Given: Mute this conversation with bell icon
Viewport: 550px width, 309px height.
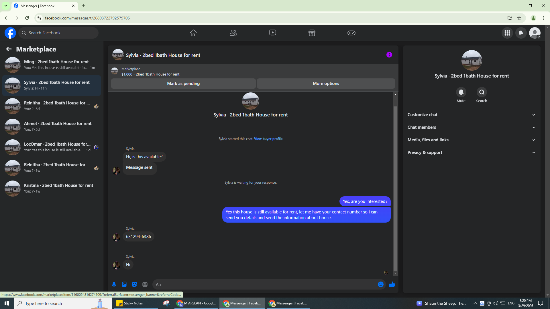Looking at the screenshot, I should [x=461, y=92].
